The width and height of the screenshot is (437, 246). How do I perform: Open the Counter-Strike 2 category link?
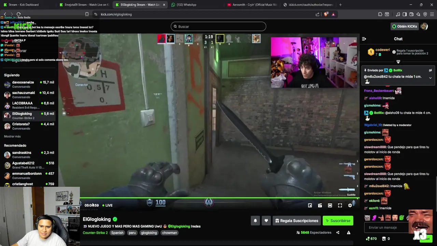pos(95,233)
